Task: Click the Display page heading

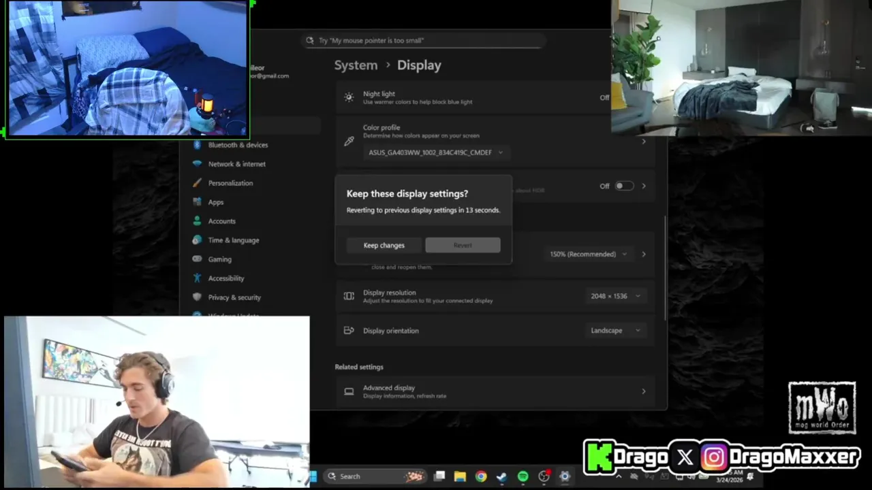Action: pos(419,65)
